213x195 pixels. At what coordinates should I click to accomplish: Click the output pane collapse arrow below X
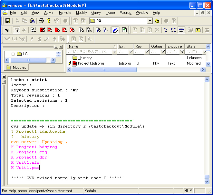click(4, 82)
